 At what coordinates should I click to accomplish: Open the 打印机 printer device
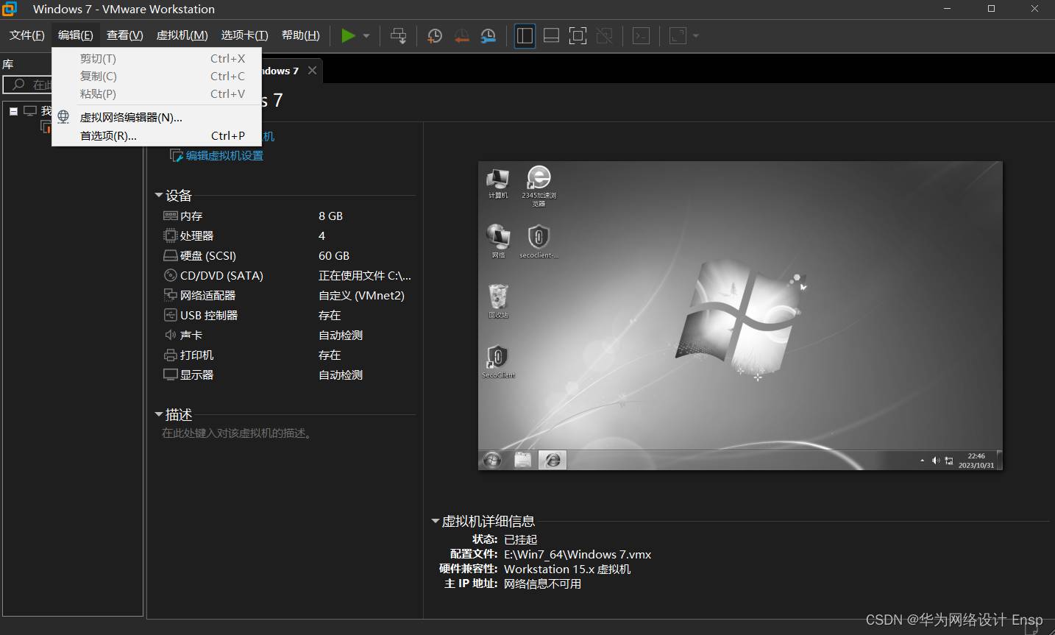(196, 355)
